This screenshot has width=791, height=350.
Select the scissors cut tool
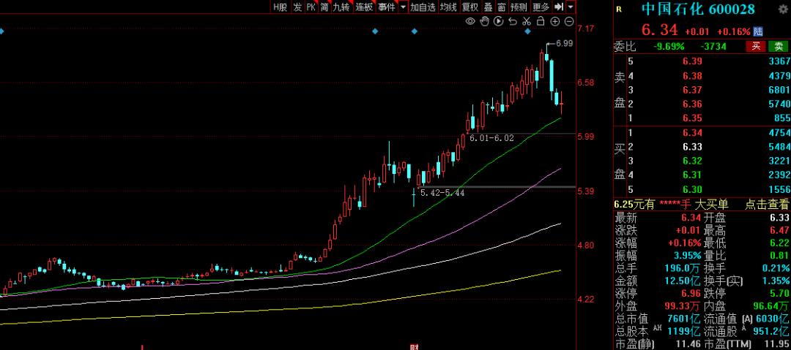526,21
